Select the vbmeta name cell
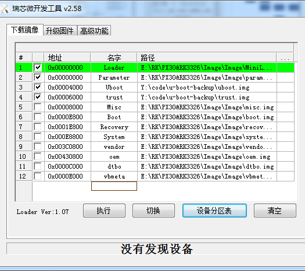The image size is (305, 271). (x=114, y=176)
